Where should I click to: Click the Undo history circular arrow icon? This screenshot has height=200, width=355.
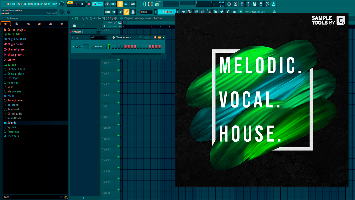click(x=229, y=4)
